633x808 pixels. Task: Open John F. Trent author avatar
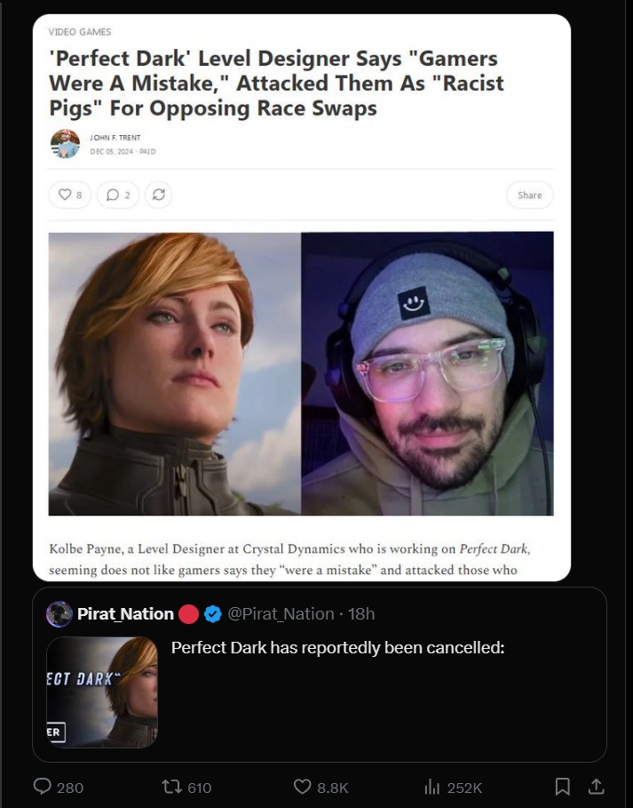point(65,144)
